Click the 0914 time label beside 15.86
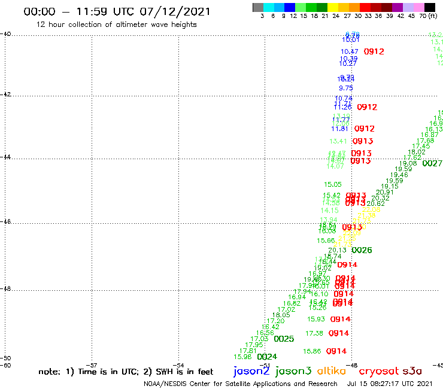 tap(336, 351)
